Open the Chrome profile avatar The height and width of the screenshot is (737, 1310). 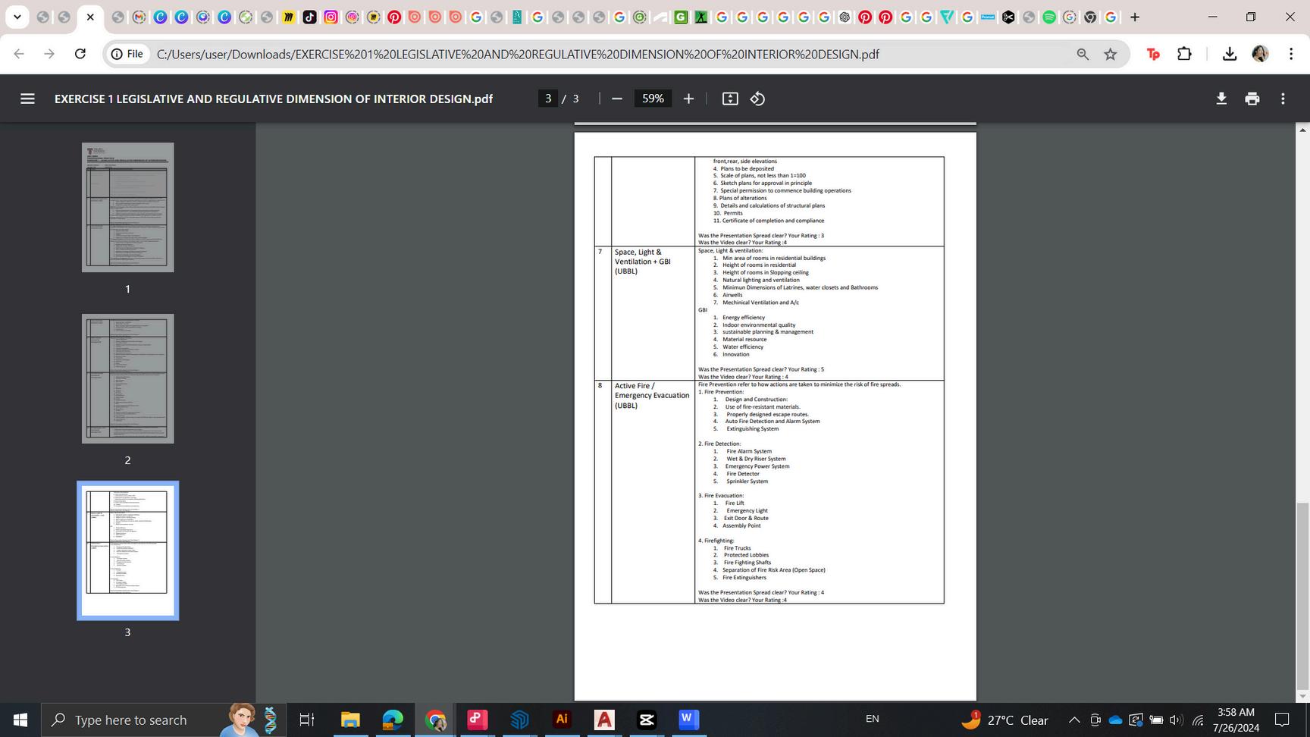coord(1260,54)
